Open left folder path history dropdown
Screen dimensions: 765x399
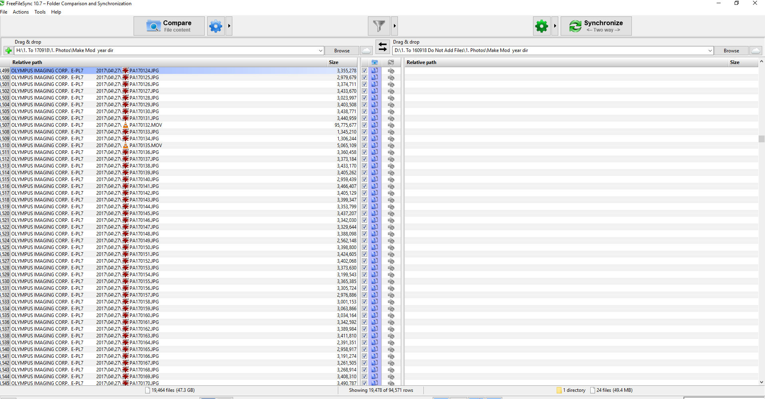pos(320,51)
